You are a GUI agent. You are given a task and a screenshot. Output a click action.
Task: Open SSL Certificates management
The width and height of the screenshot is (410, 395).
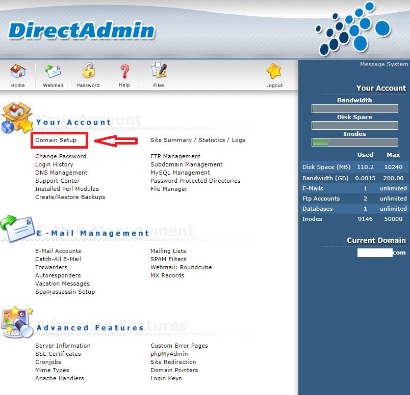[x=58, y=354]
